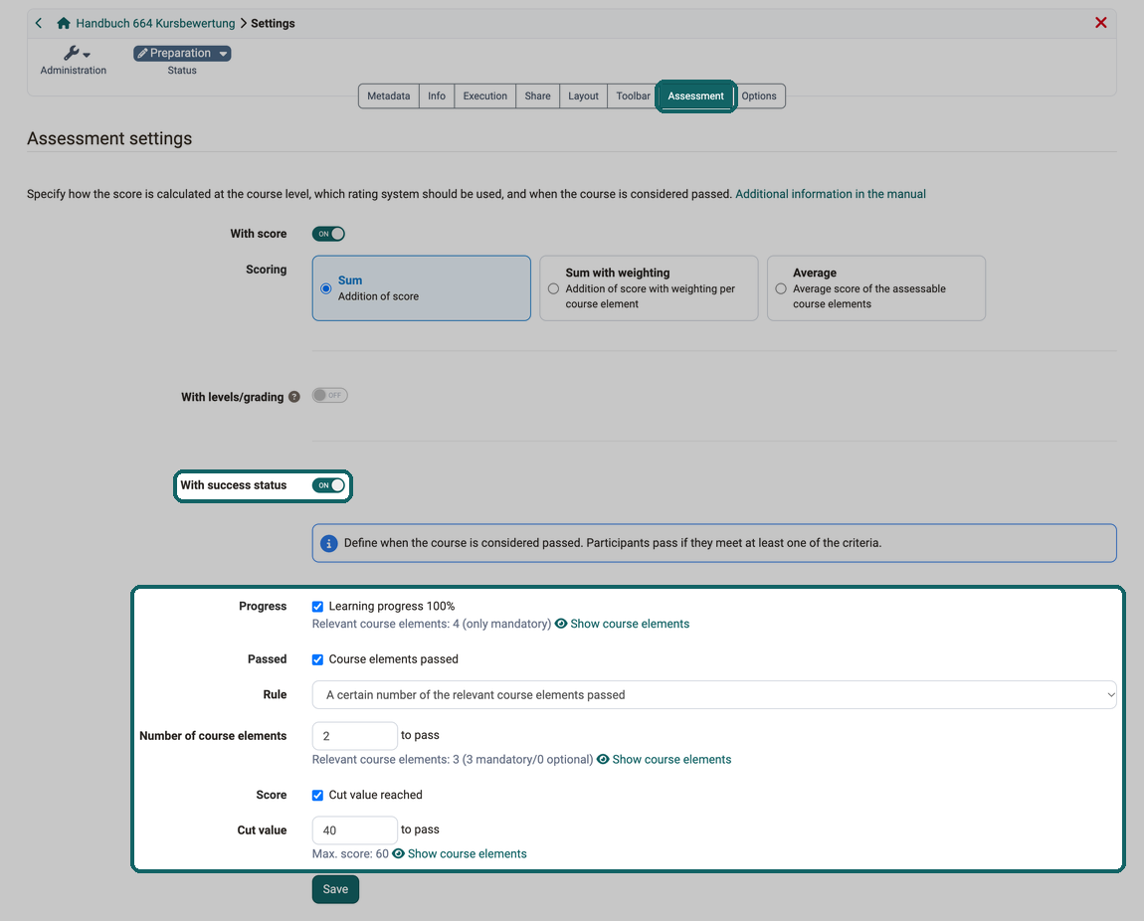Viewport: 1144px width, 921px height.
Task: Uncheck Cut value reached checkbox
Action: pyautogui.click(x=317, y=796)
